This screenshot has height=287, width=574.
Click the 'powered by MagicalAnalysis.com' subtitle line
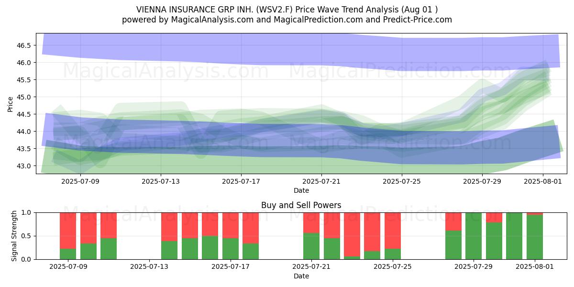point(287,20)
